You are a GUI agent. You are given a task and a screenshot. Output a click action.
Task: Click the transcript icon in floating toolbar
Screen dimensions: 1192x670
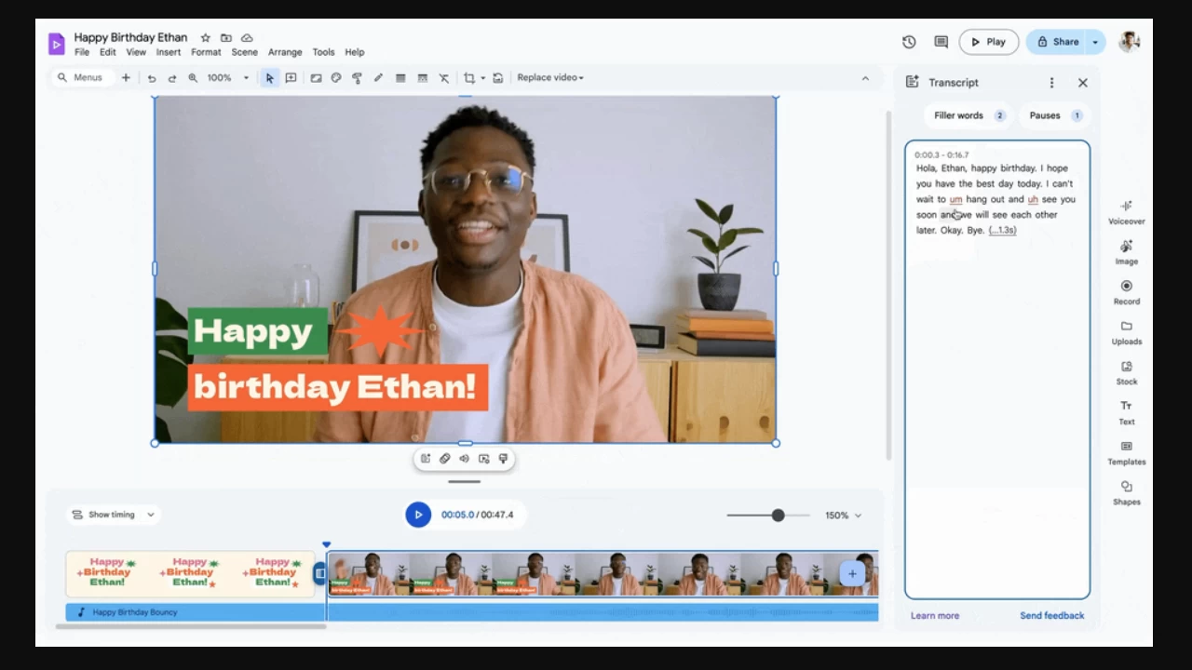(x=426, y=459)
